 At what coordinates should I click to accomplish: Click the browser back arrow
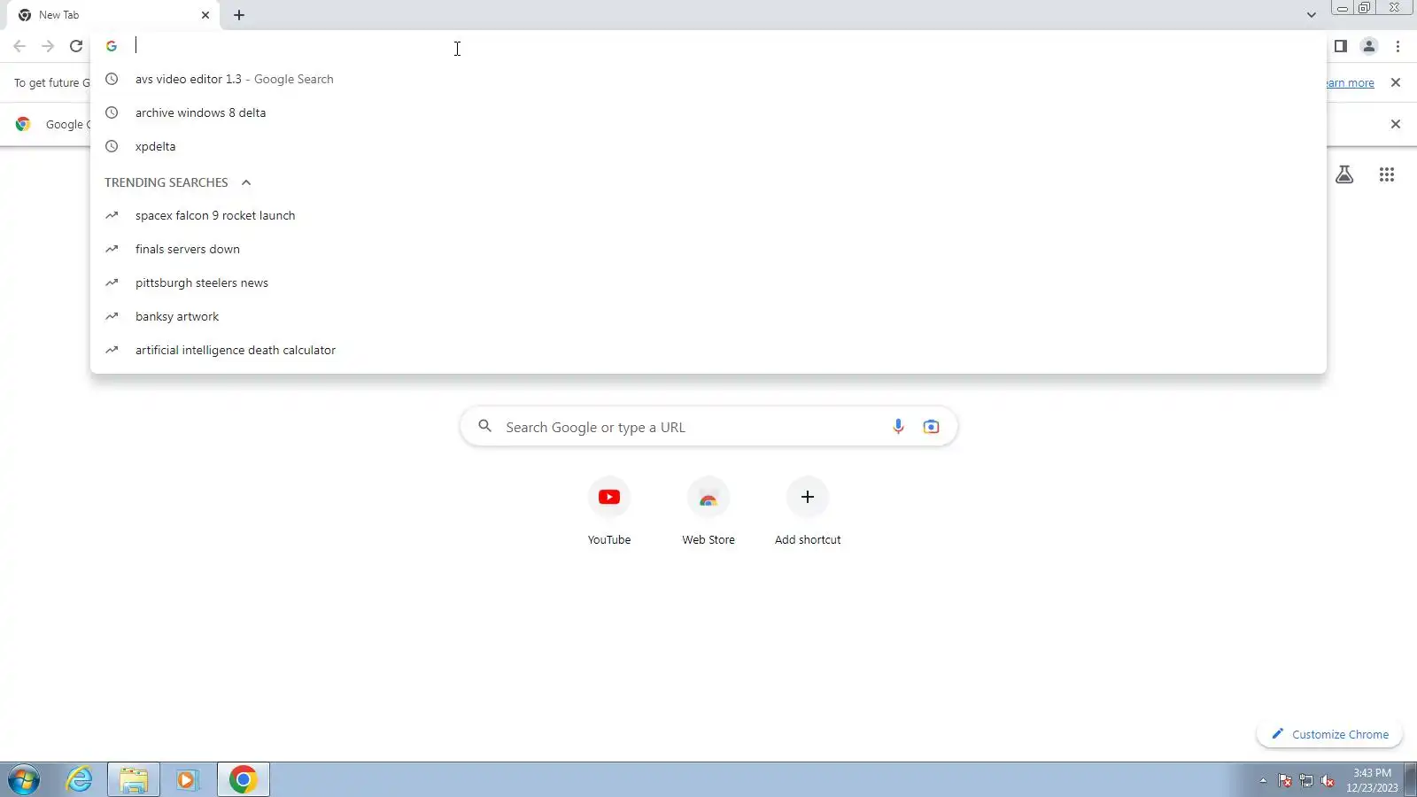(x=19, y=46)
